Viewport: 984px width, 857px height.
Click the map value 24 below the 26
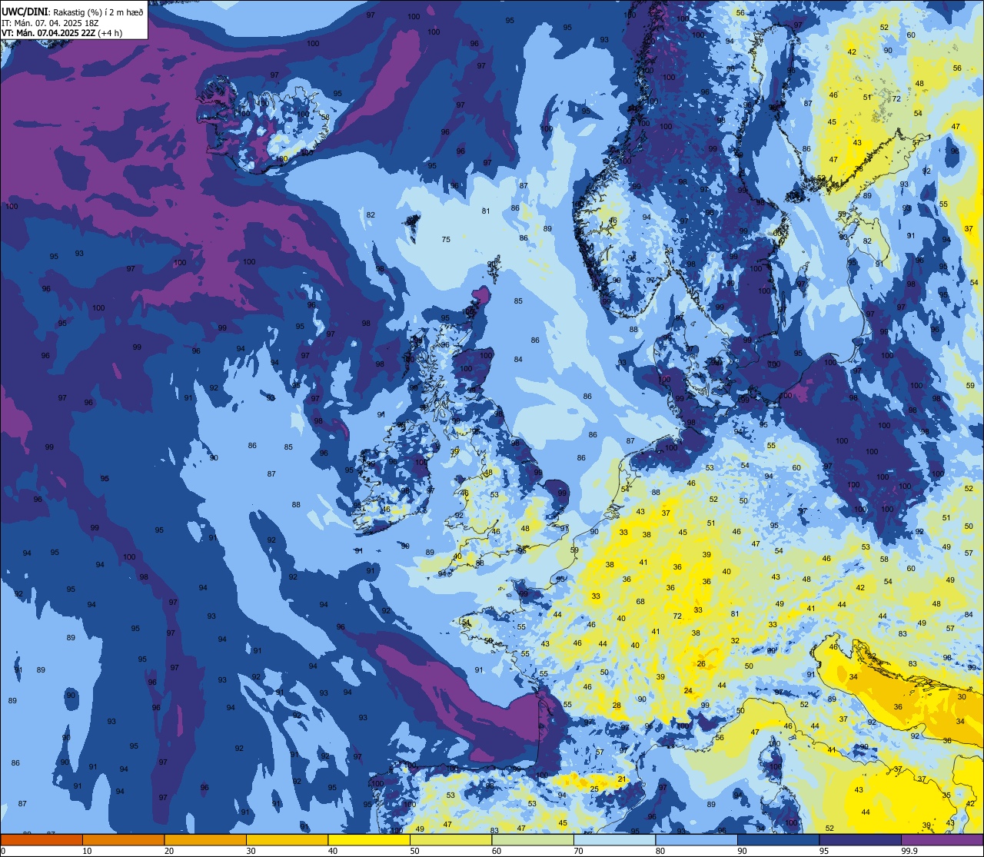(687, 691)
